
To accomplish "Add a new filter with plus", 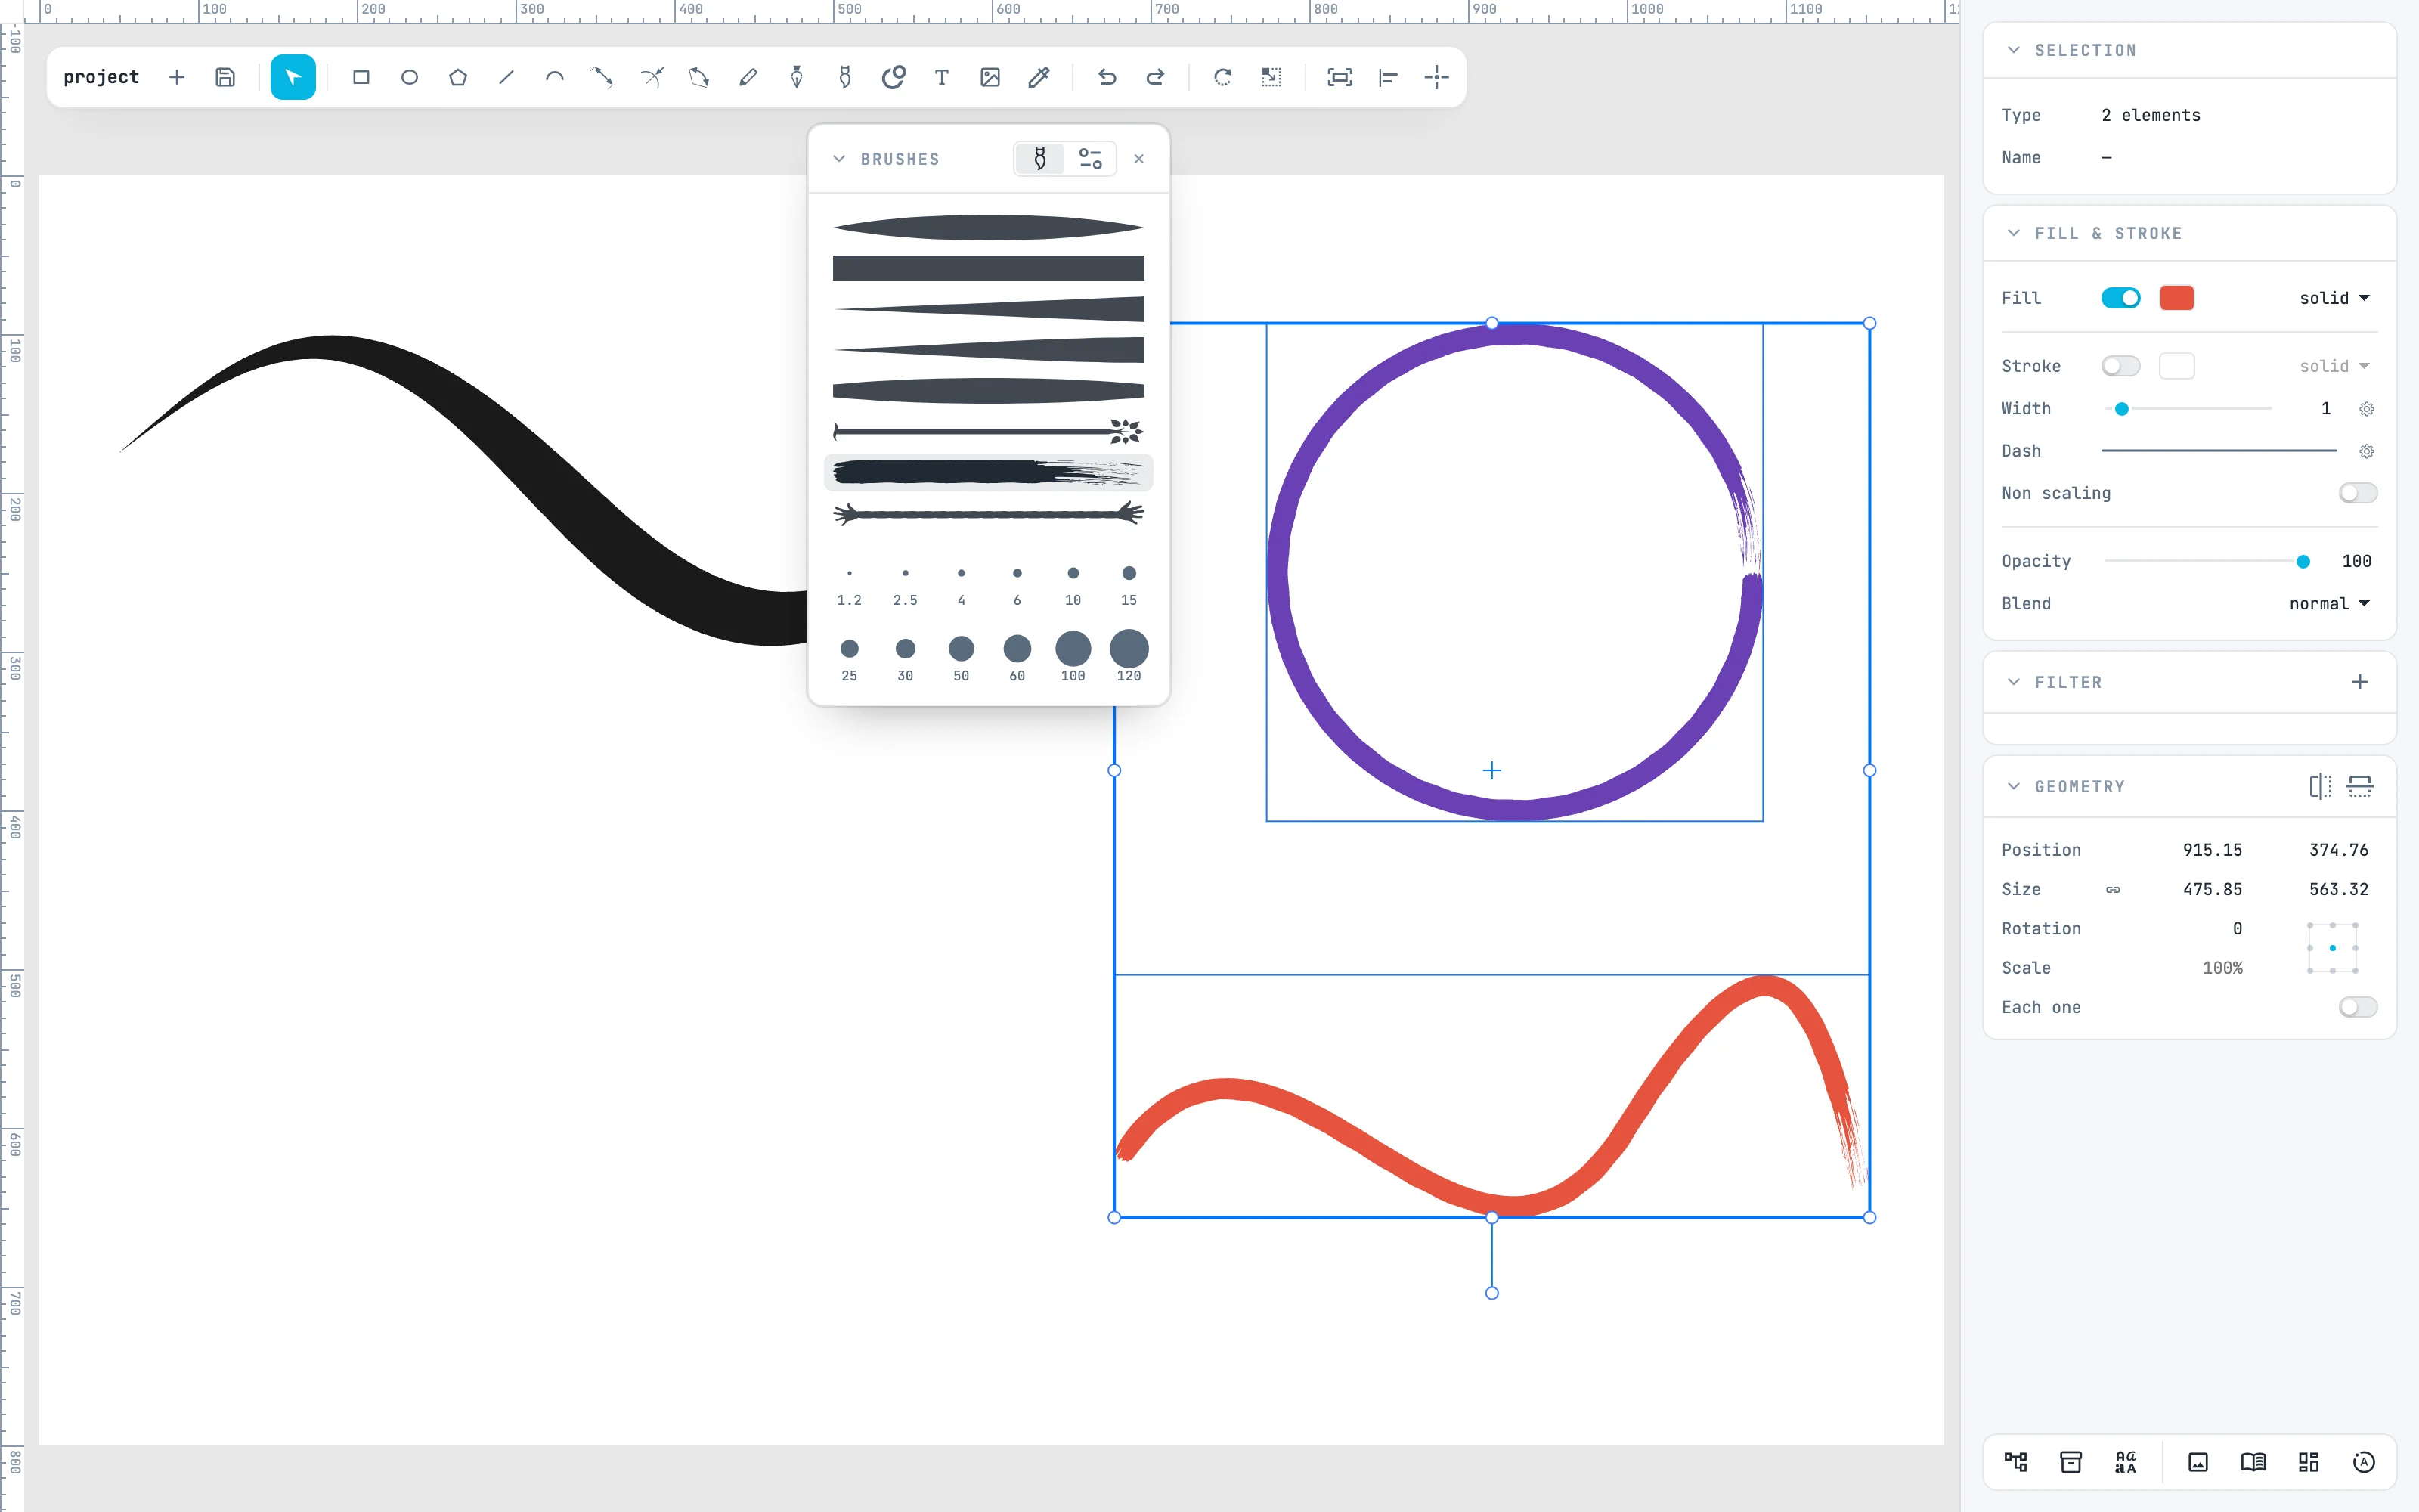I will coord(2360,682).
